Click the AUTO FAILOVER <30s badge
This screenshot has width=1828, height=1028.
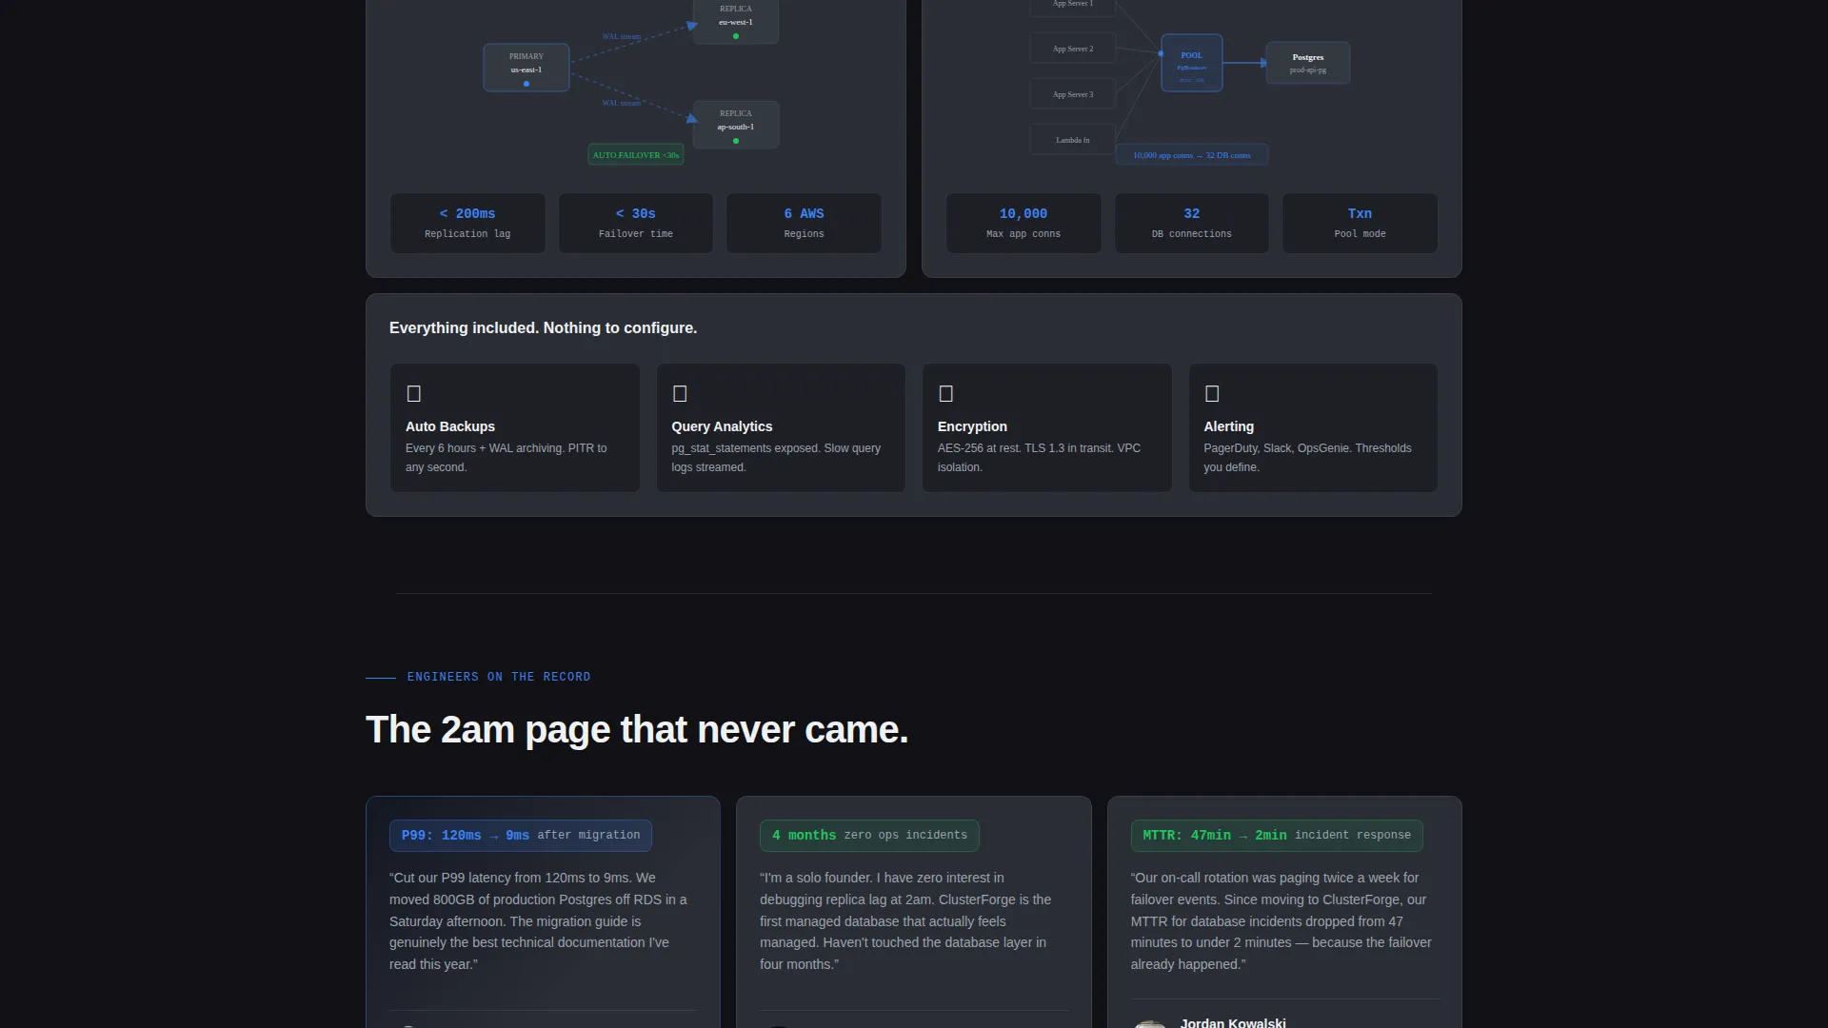pyautogui.click(x=636, y=154)
